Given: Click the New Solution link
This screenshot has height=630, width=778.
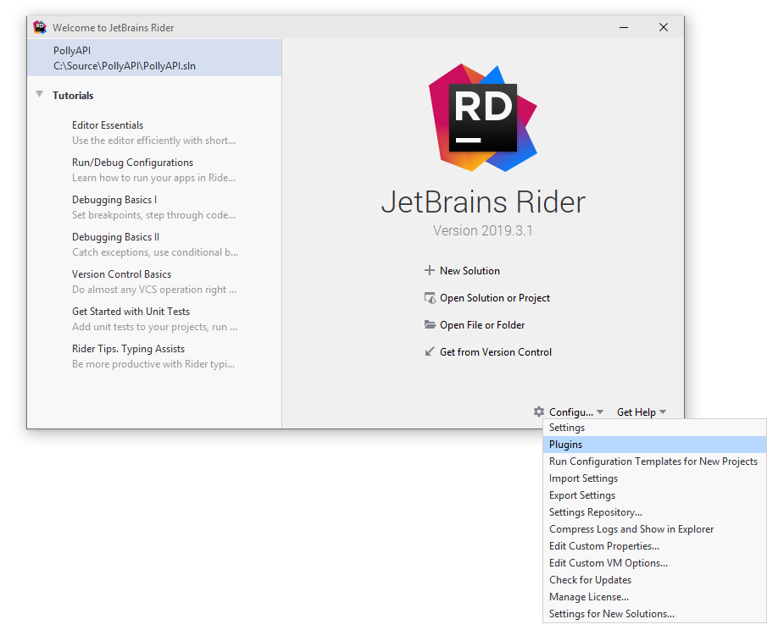Looking at the screenshot, I should (470, 271).
